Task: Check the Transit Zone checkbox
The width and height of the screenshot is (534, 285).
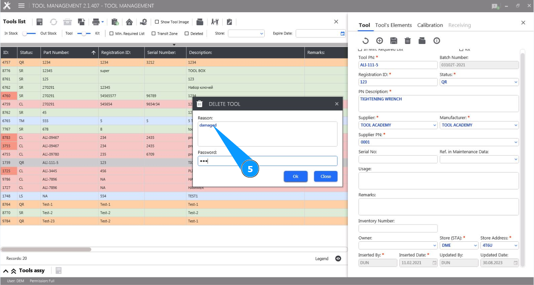Action: click(x=154, y=33)
